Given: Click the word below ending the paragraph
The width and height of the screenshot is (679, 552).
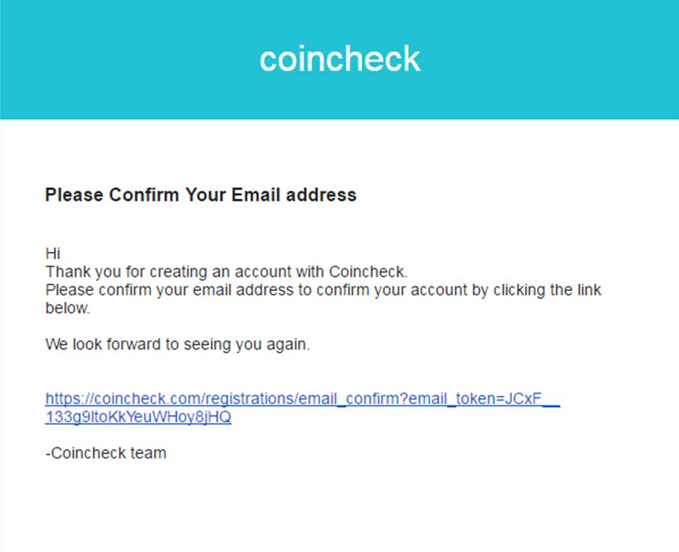Looking at the screenshot, I should point(67,308).
